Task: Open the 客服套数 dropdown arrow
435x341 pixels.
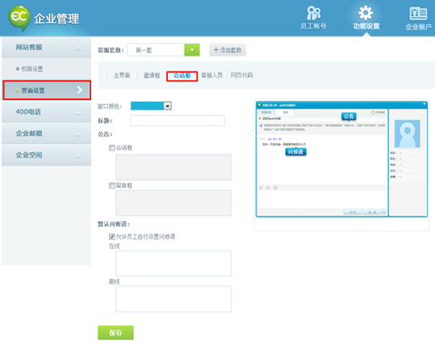Action: (192, 50)
